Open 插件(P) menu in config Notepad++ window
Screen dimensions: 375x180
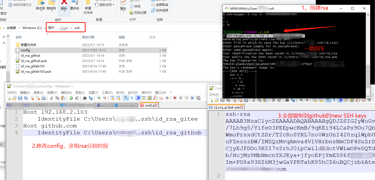146,92
